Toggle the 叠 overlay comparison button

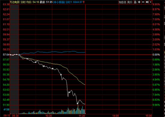coord(135,2)
